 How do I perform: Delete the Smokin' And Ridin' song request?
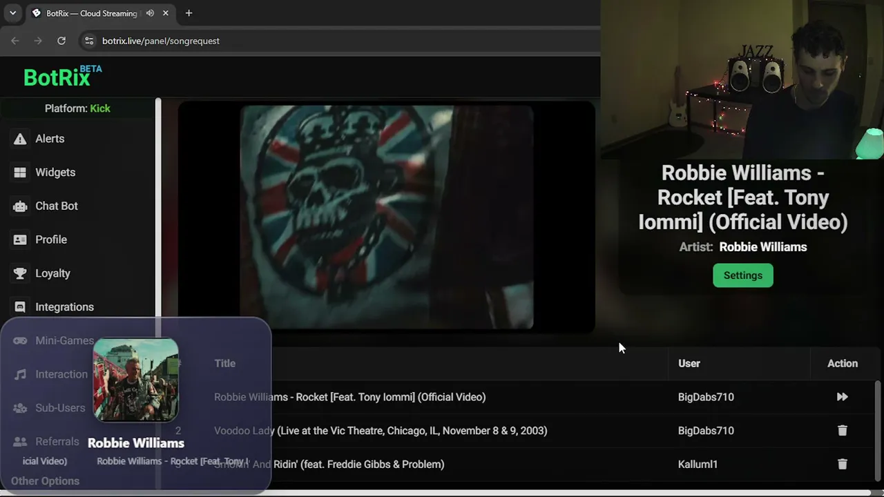(843, 465)
